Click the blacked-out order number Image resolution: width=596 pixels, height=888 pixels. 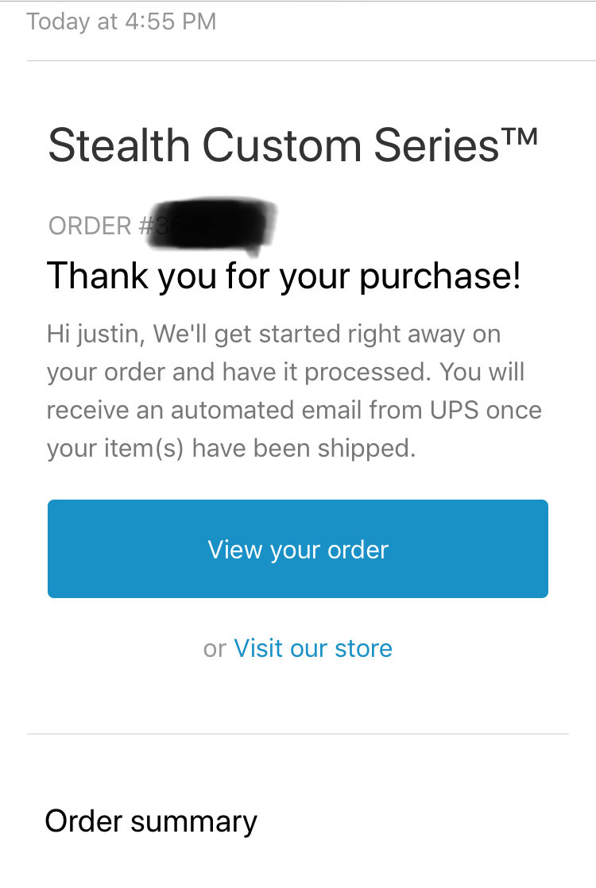212,224
